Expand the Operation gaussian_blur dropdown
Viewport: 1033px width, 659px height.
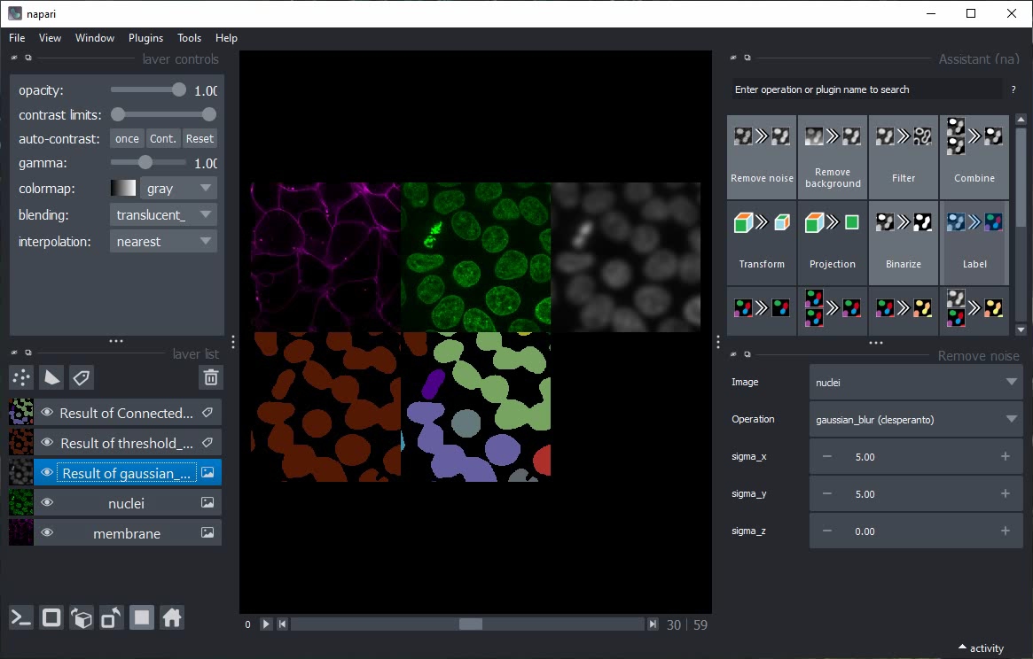(x=915, y=419)
